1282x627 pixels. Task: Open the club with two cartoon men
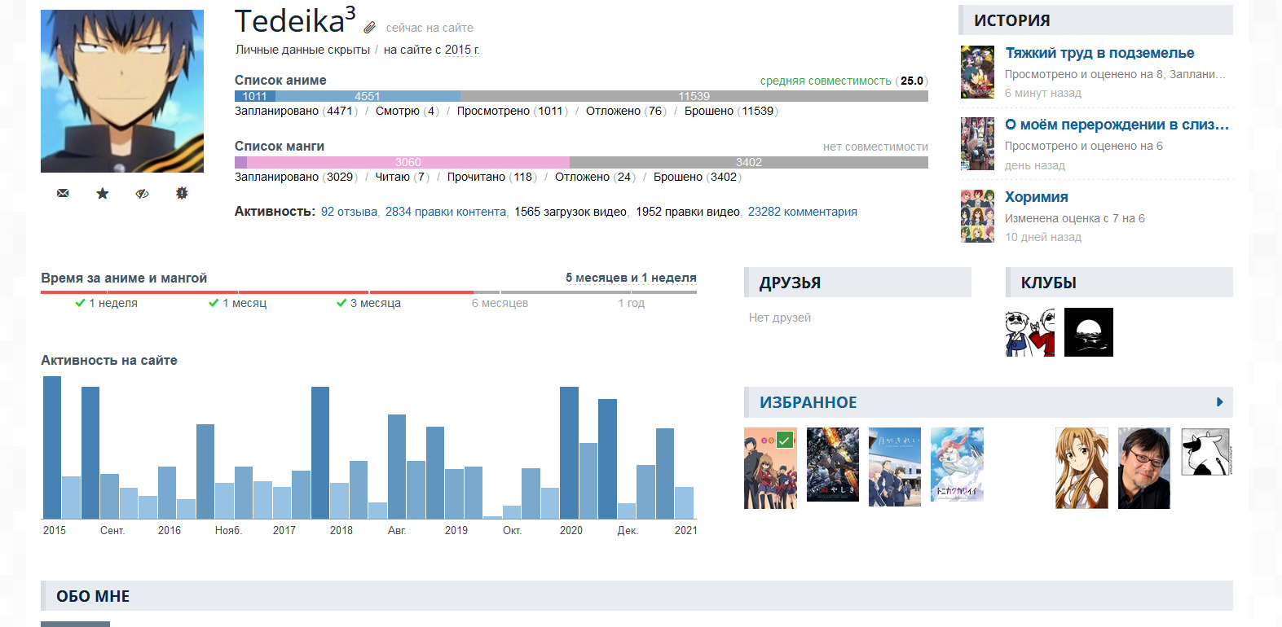(x=1029, y=332)
